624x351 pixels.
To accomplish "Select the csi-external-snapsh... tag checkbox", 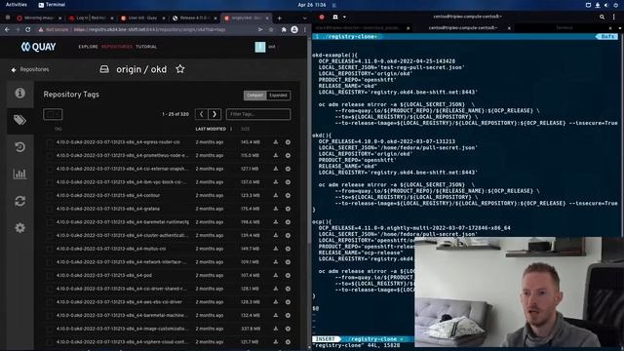I will (x=50, y=169).
